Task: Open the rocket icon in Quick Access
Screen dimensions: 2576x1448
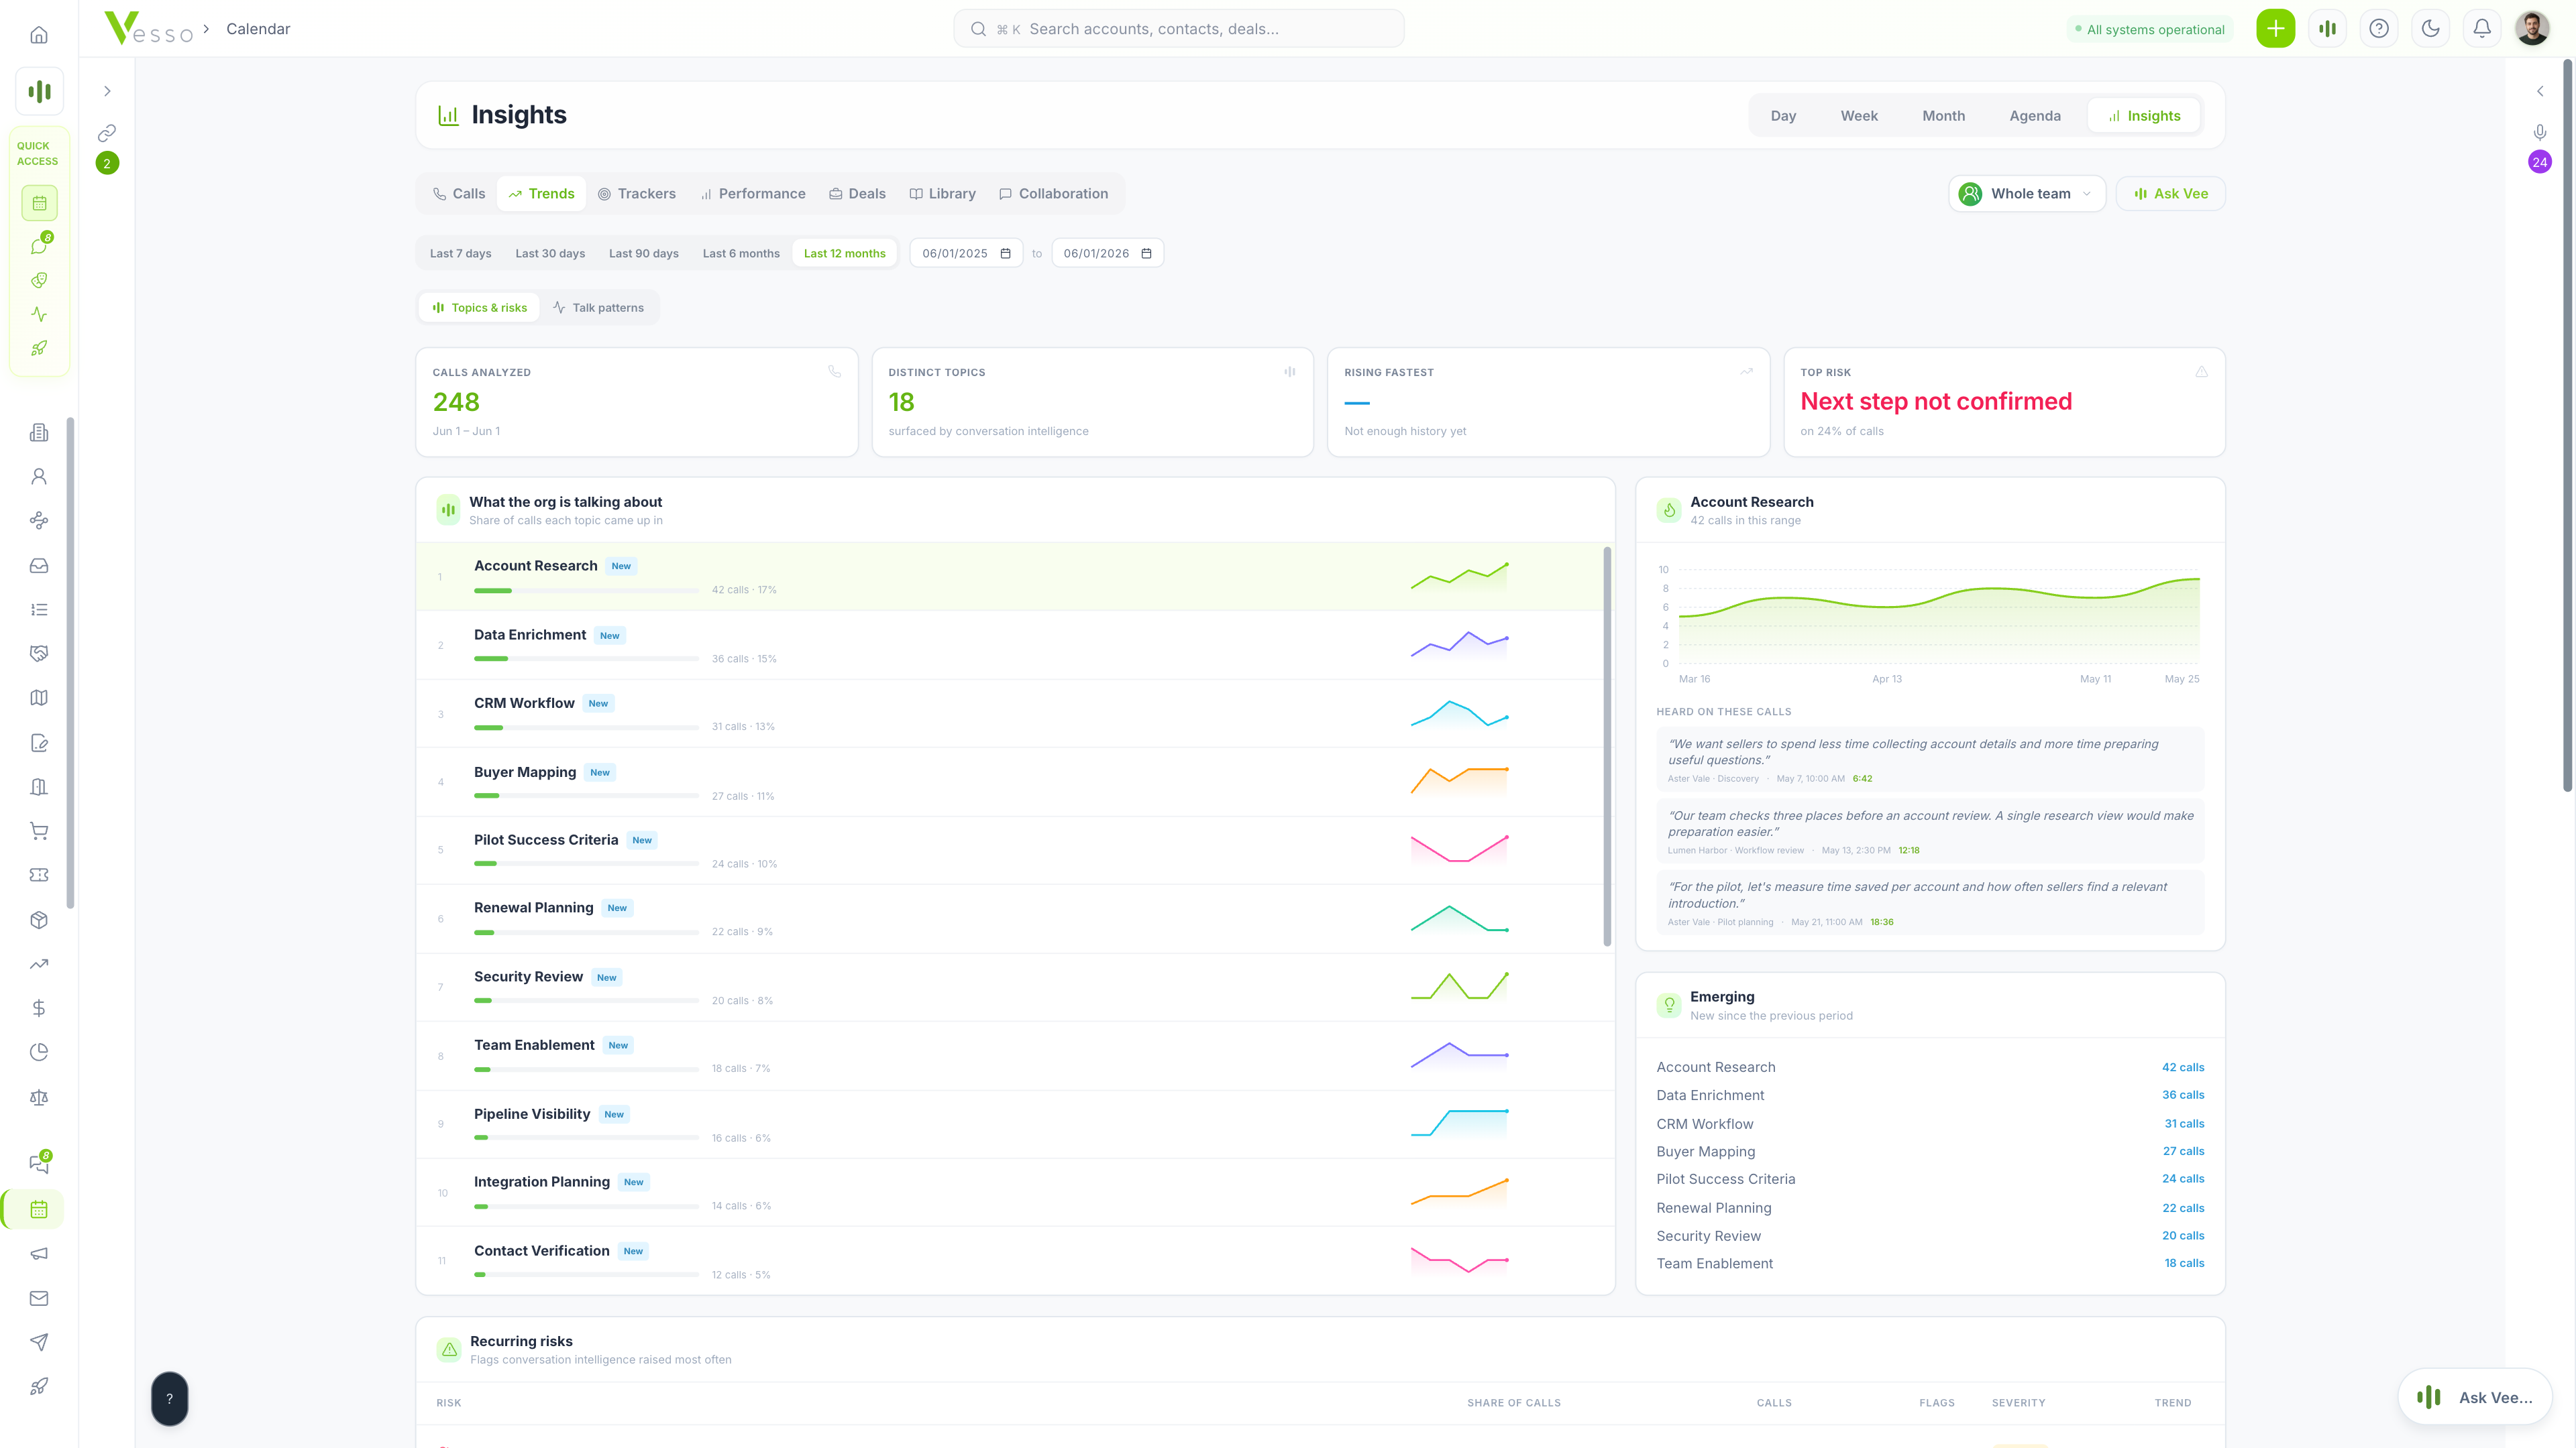Action: coord(39,349)
